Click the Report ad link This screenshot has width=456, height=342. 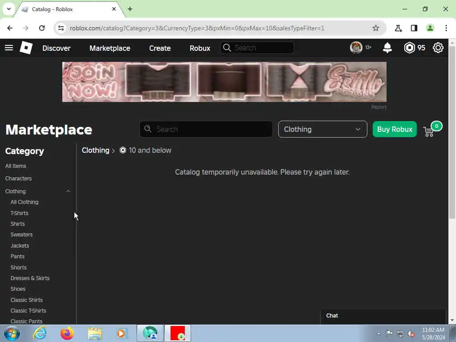click(379, 107)
